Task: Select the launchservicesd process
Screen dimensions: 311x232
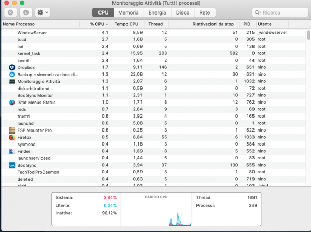Action: point(153,158)
